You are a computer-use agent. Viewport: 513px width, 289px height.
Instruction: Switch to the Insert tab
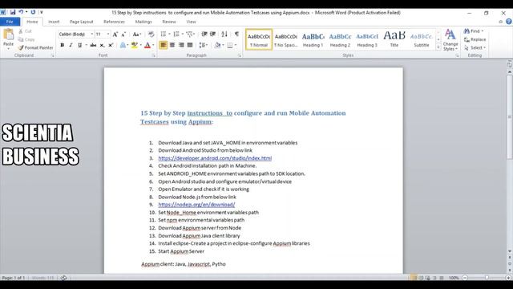coord(54,22)
